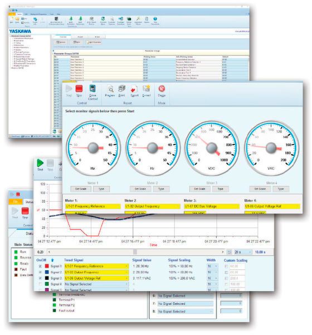Click green Start play icon in trend window
Image resolution: width=312 pixels, height=335 pixels.
pos(40,163)
